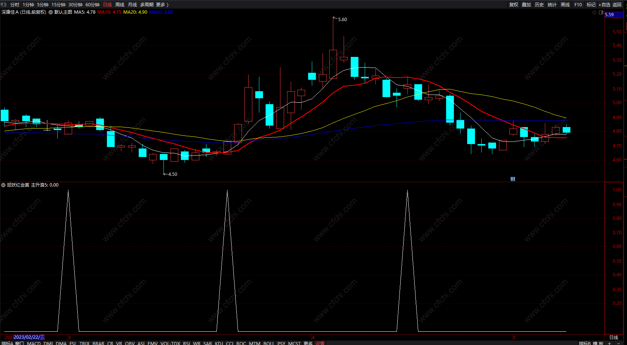The height and width of the screenshot is (345, 627).
Task: Click the plus zoom button at bottom-right
Action: tap(610, 343)
